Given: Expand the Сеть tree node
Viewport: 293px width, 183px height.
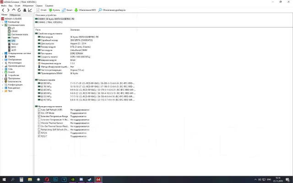Looking at the screenshot, I should click(2, 69).
